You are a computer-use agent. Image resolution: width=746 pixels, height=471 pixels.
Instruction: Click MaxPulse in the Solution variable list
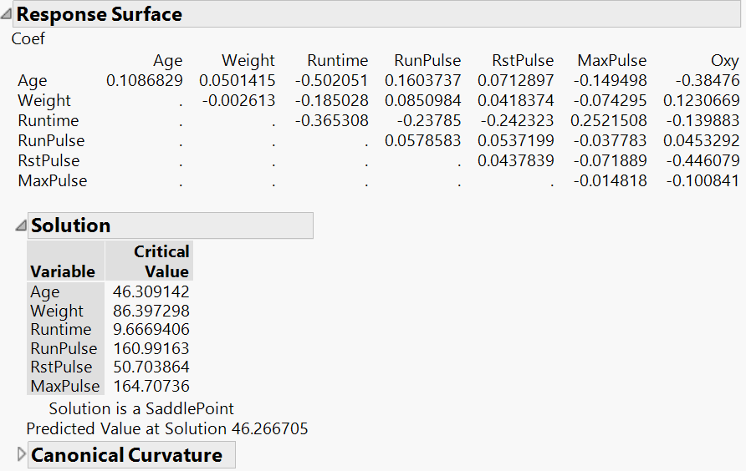[65, 386]
